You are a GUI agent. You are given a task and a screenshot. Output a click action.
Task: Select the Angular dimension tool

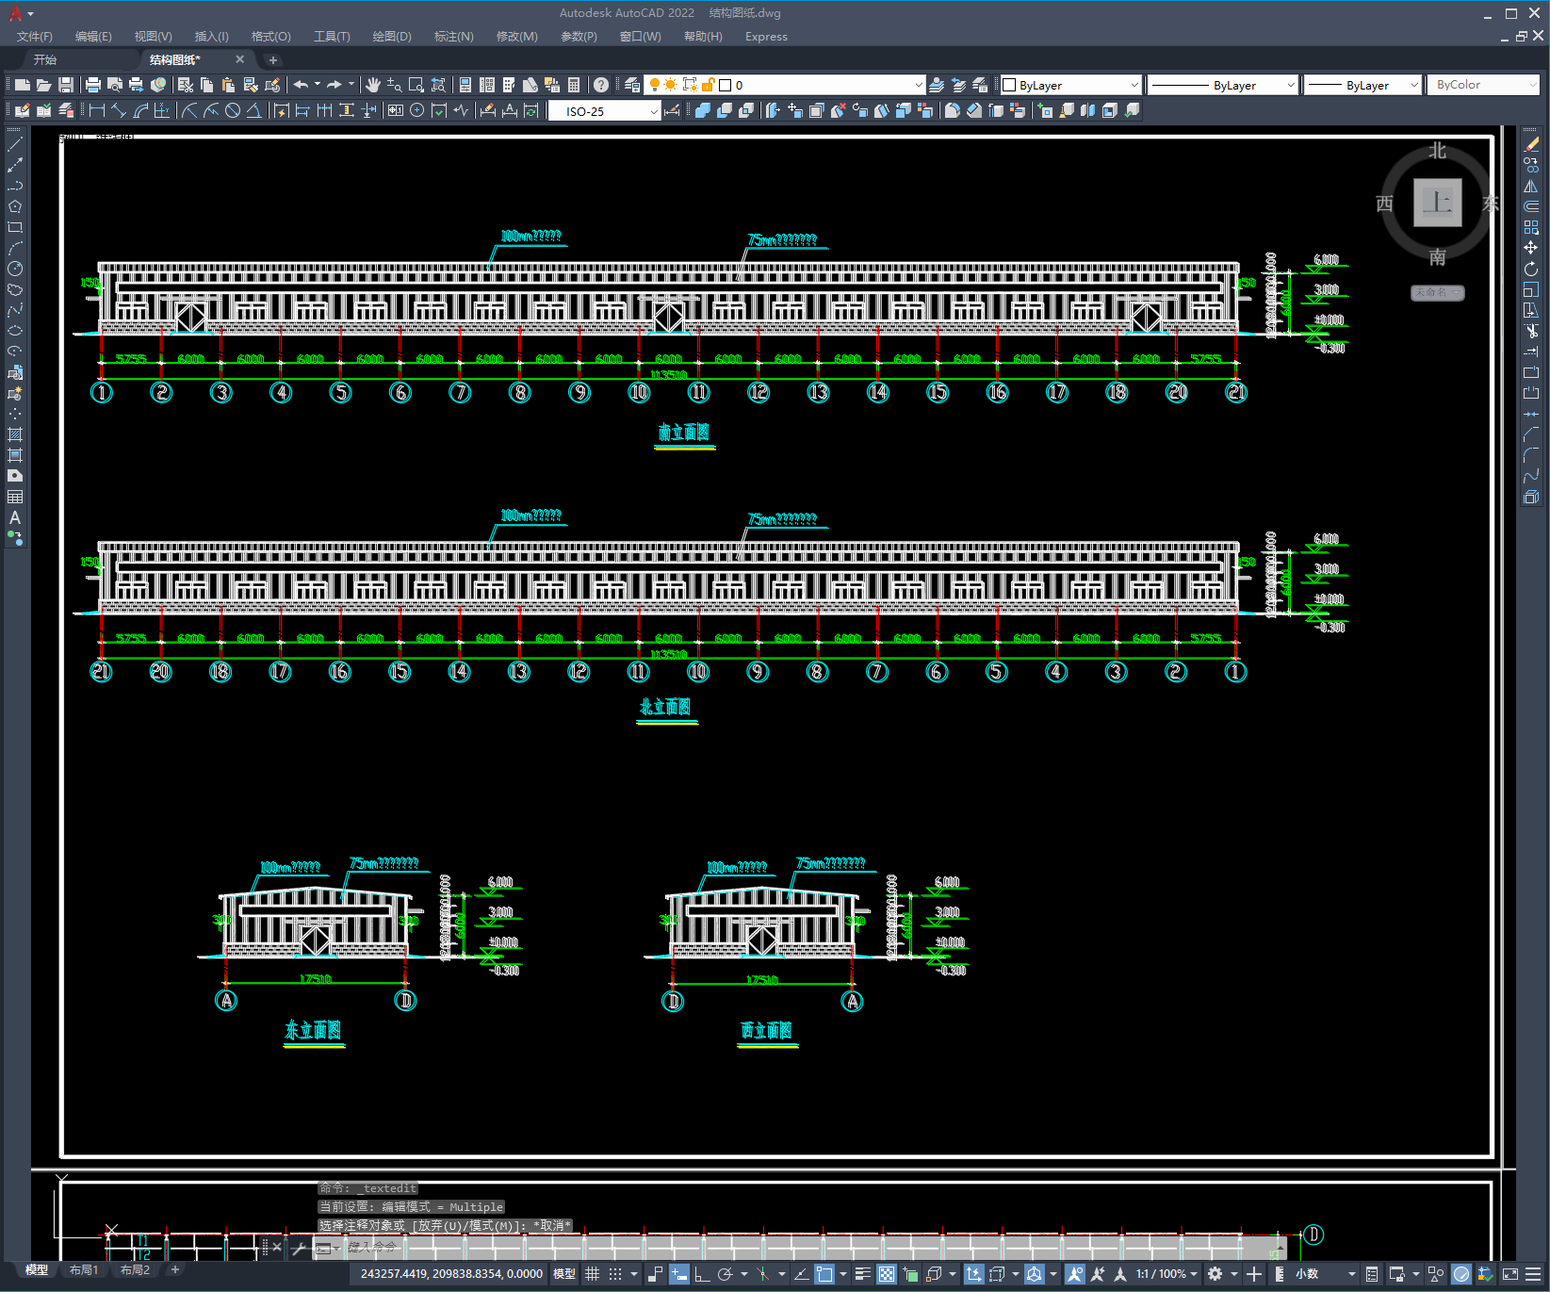pos(254,110)
